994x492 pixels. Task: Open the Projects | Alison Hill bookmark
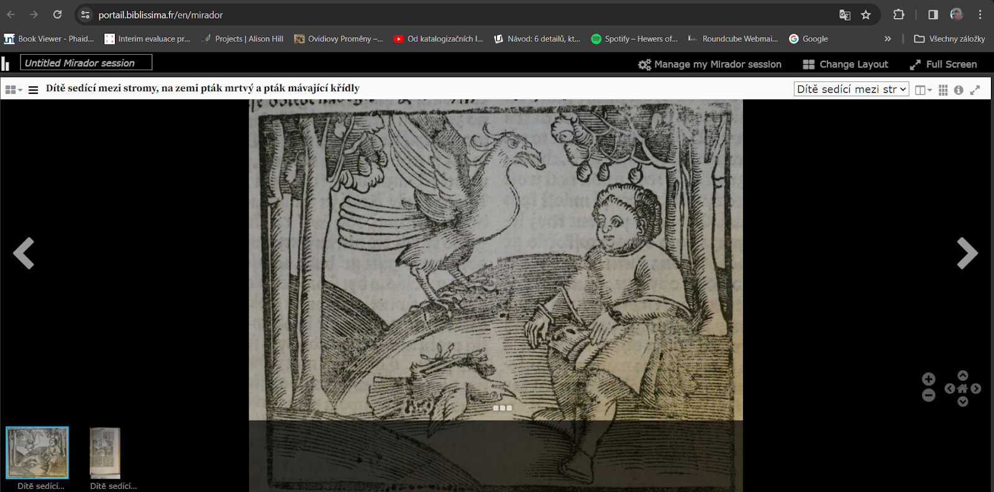tap(242, 39)
